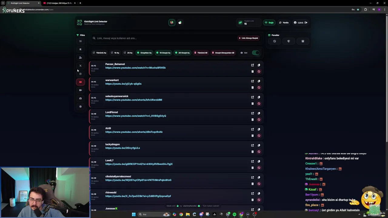Focus the link search input field
This screenshot has height=218, width=388.
click(164, 38)
